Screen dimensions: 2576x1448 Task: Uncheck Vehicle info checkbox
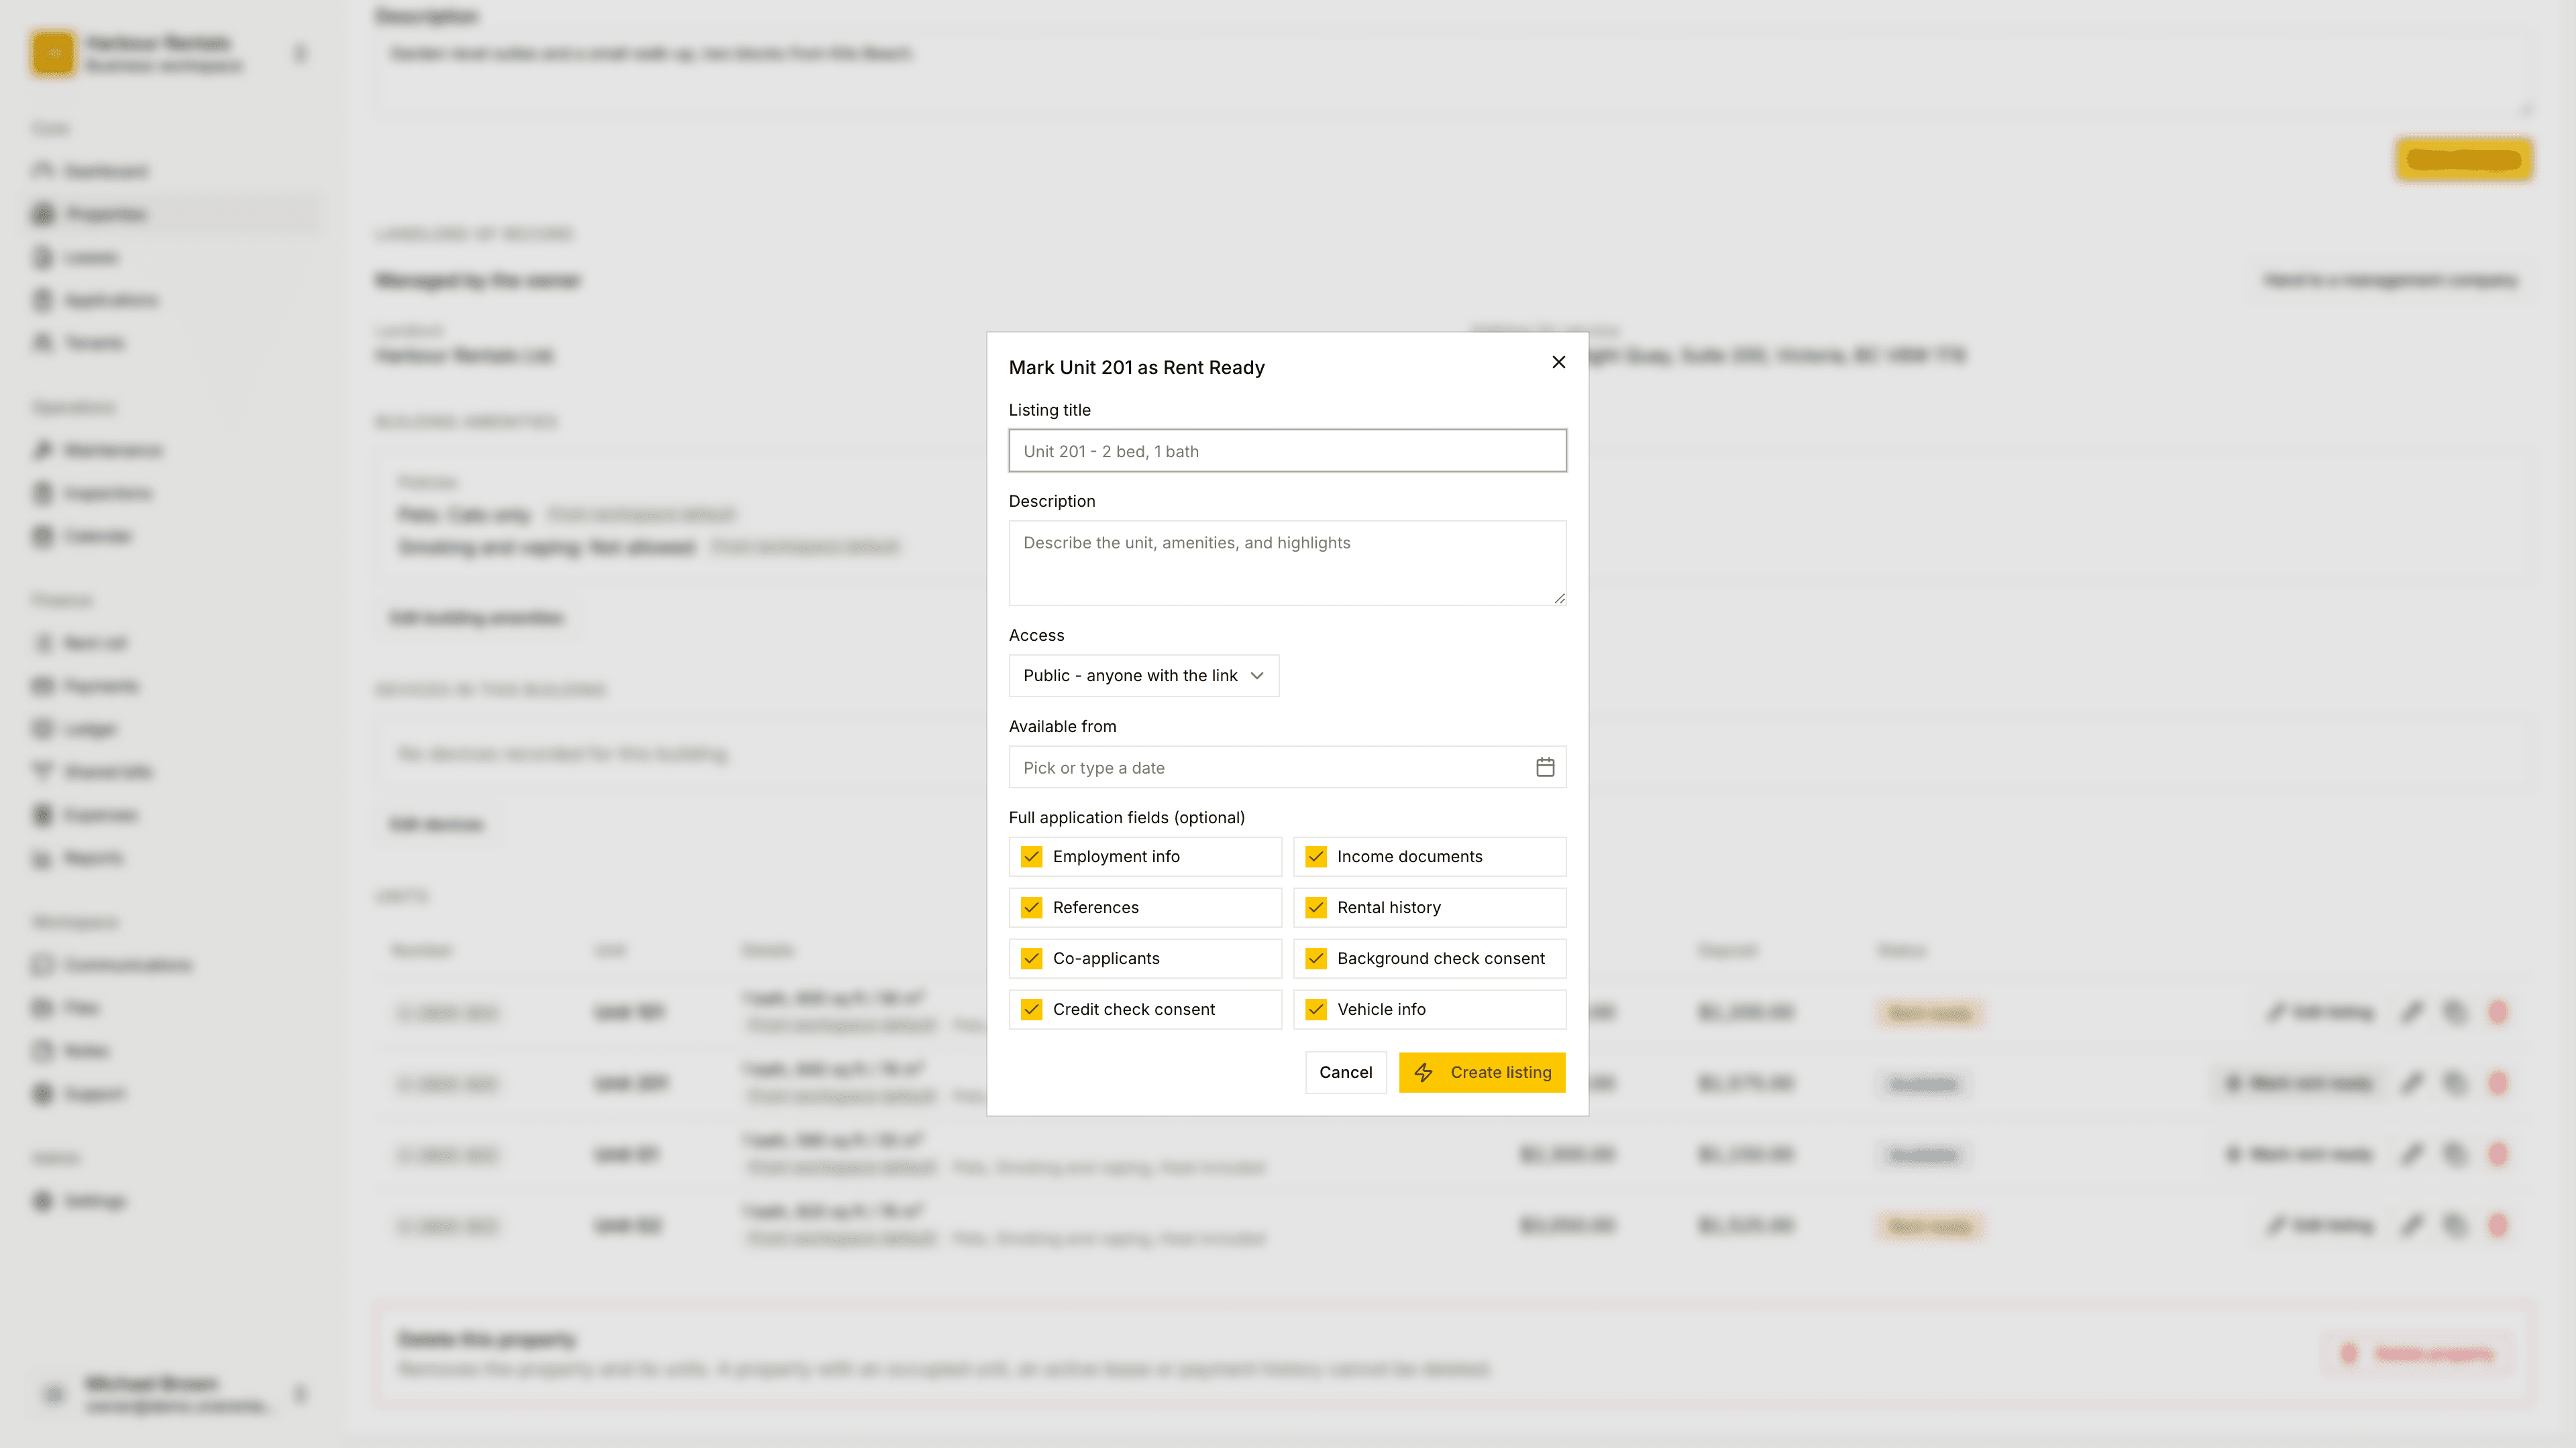(1316, 1010)
